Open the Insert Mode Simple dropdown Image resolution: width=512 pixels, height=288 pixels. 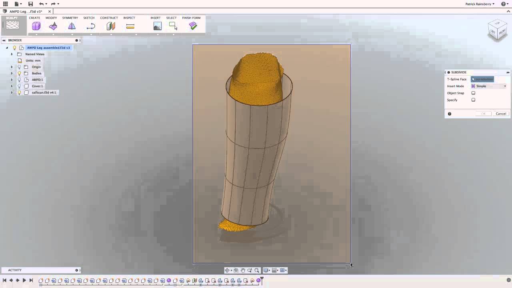pyautogui.click(x=489, y=86)
